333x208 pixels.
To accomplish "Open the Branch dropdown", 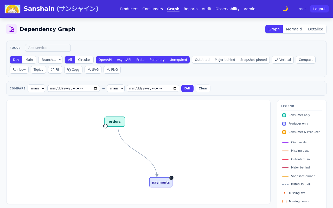I will click(50, 60).
